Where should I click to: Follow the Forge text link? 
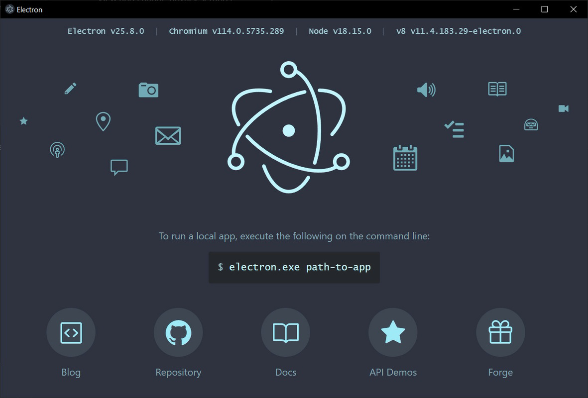[501, 372]
